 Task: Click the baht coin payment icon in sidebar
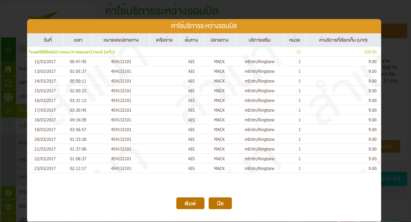click(x=8, y=193)
